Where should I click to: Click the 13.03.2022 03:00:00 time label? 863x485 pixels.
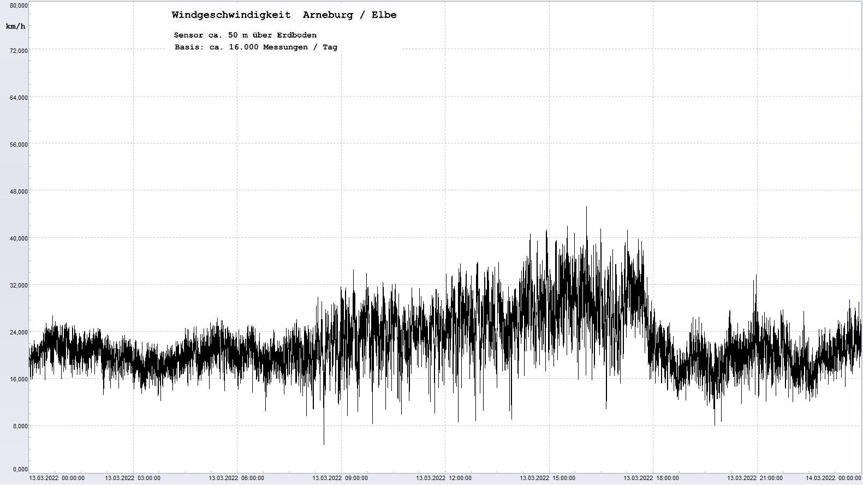click(133, 478)
